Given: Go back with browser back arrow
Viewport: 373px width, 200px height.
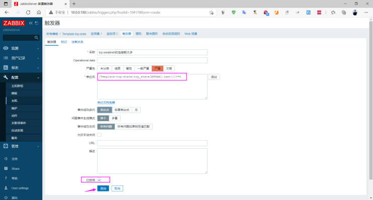Looking at the screenshot, I should click(7, 13).
